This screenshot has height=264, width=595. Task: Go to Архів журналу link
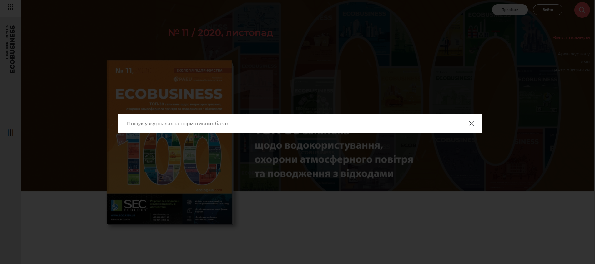(x=573, y=54)
